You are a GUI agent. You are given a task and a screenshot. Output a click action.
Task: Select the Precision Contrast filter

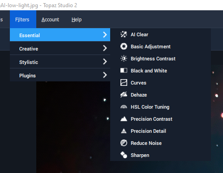pos(160,119)
